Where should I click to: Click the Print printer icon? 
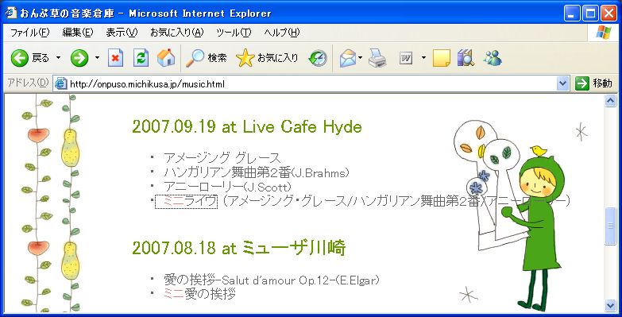pos(377,59)
